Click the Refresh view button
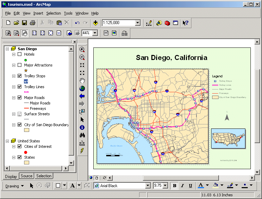262x199 pixels. coord(105,178)
